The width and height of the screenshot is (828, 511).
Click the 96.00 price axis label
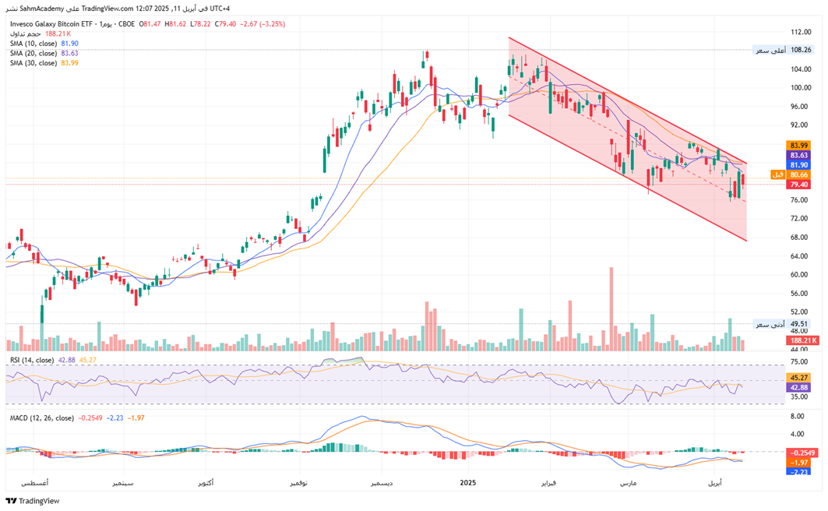tap(799, 107)
